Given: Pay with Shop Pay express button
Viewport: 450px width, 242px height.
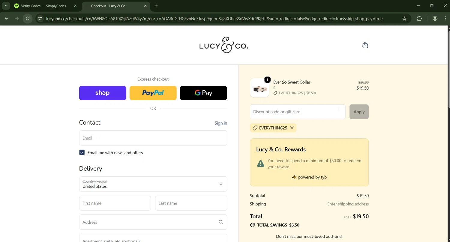Looking at the screenshot, I should tap(103, 93).
